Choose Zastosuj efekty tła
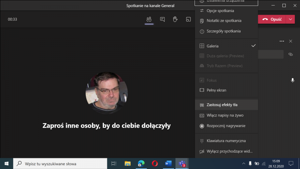This screenshot has width=300, height=169. click(x=226, y=105)
